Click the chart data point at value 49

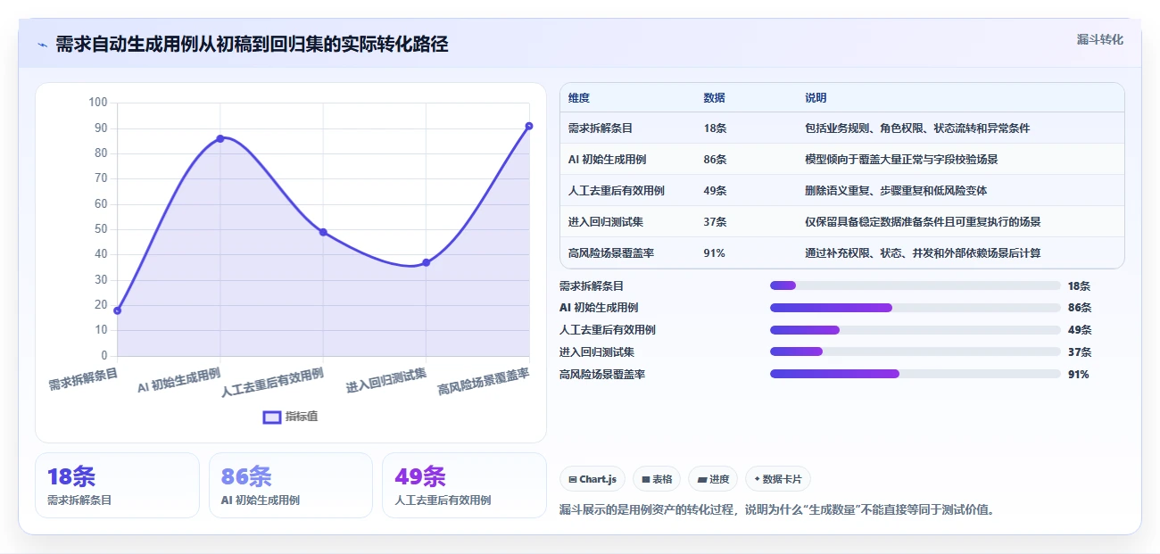click(323, 232)
